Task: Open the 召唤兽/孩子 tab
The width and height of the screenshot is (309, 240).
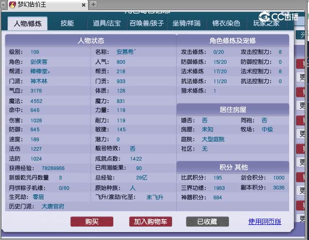Action: (146, 23)
